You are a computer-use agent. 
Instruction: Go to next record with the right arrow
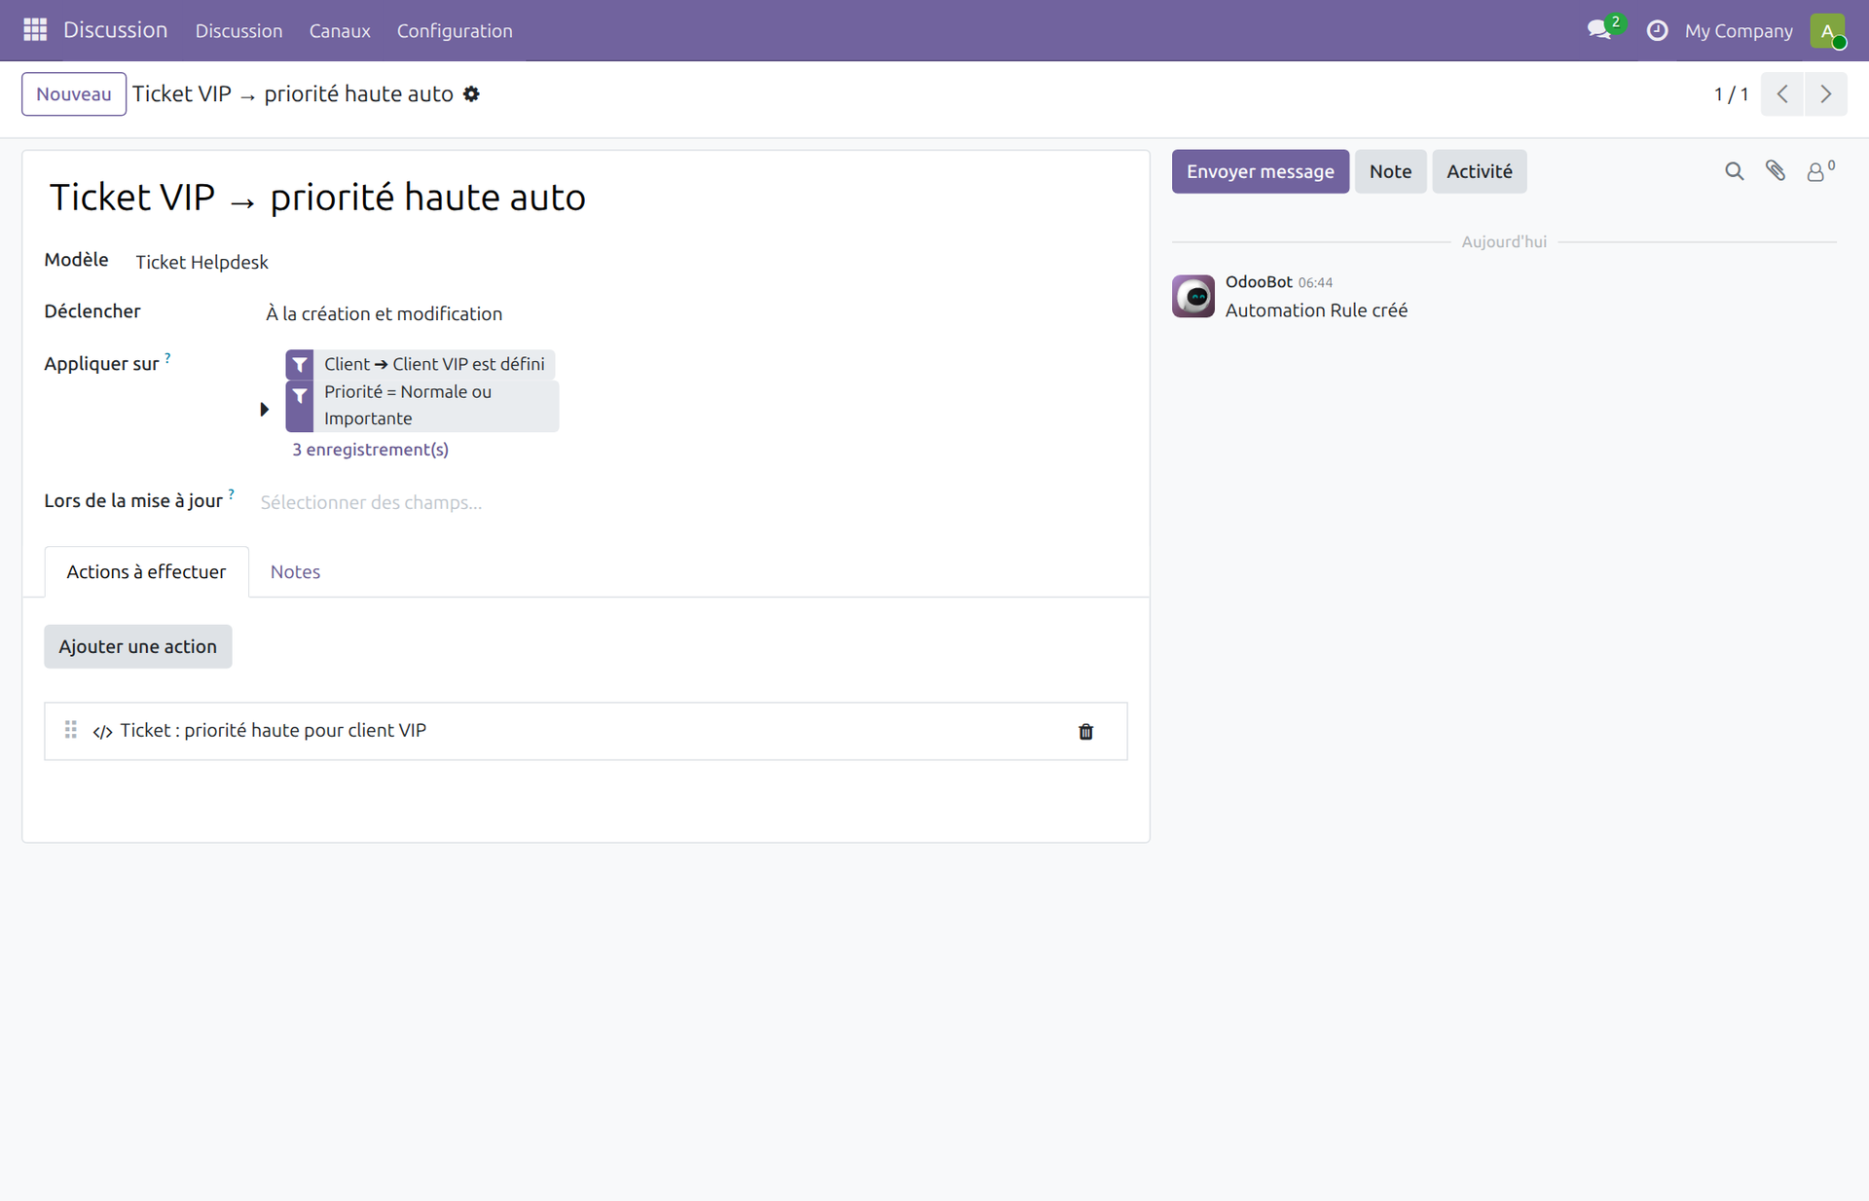point(1825,93)
